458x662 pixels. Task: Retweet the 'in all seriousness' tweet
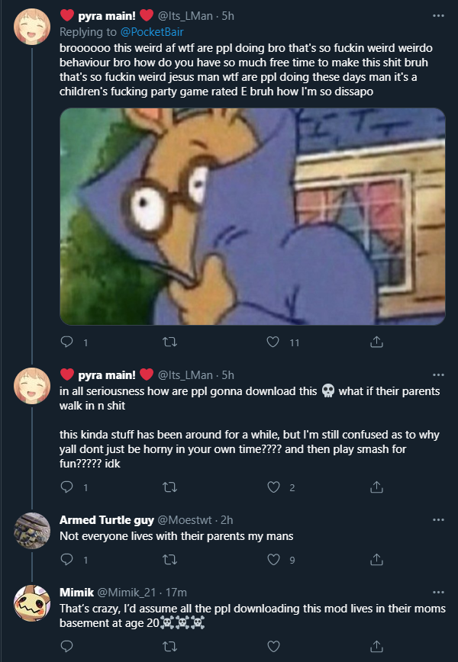[169, 487]
